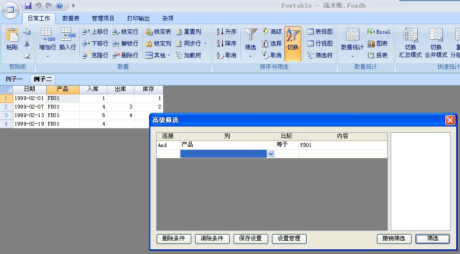Undo the last action in the quick toolbar
Viewport: 460px width, 254px height.
point(38,6)
